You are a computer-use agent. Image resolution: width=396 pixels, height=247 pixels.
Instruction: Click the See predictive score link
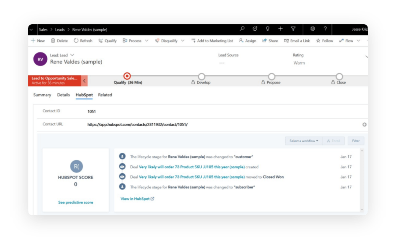[x=75, y=202]
